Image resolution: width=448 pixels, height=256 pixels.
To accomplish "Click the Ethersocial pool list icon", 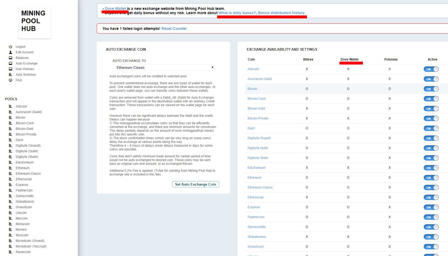I will [10, 179].
